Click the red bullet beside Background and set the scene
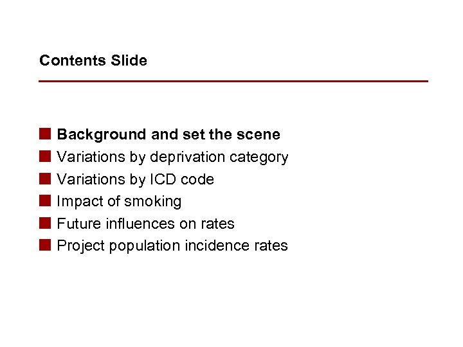Viewport: 463px width, 347px height. pos(44,134)
